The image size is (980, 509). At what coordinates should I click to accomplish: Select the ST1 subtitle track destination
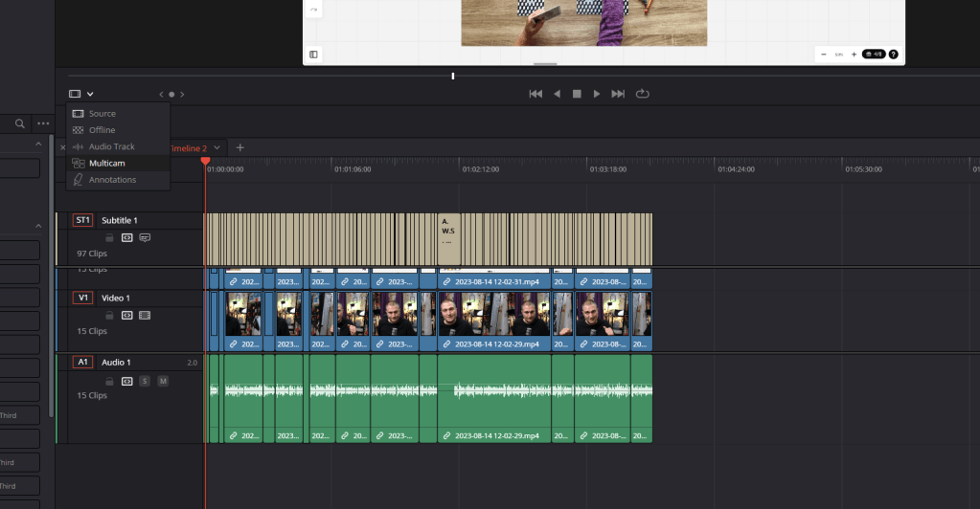(x=82, y=220)
